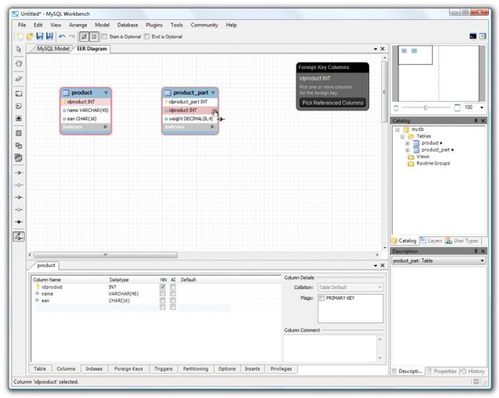Open the zoom level 100 dropdown
This screenshot has width=499, height=398.
[482, 107]
